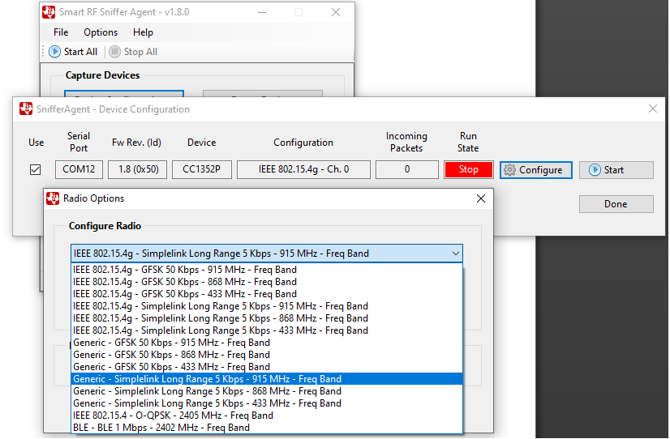Select Generic Simplelink Long Range 433 MHz
The width and height of the screenshot is (670, 439).
267,403
